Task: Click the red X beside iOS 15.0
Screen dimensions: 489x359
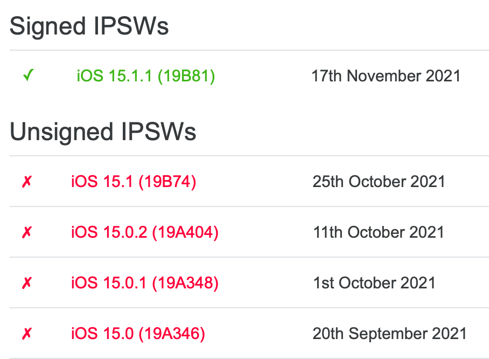Action: pos(27,334)
